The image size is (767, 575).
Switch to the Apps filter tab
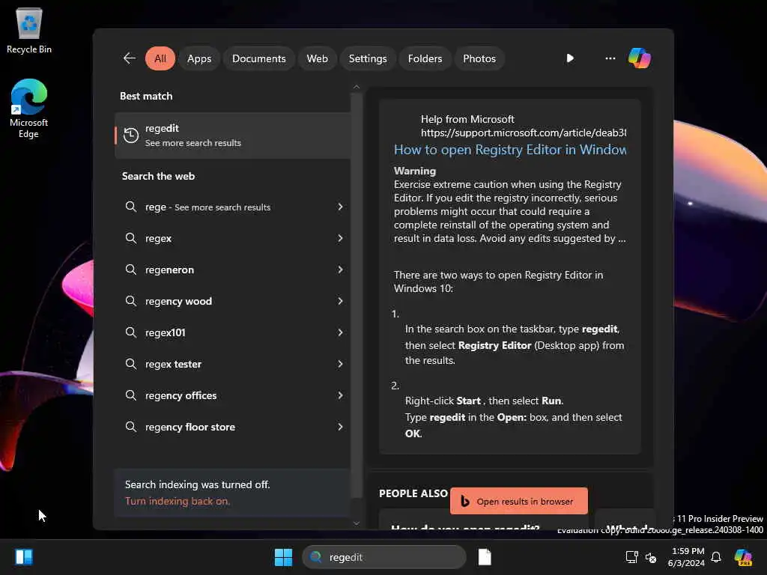(199, 58)
